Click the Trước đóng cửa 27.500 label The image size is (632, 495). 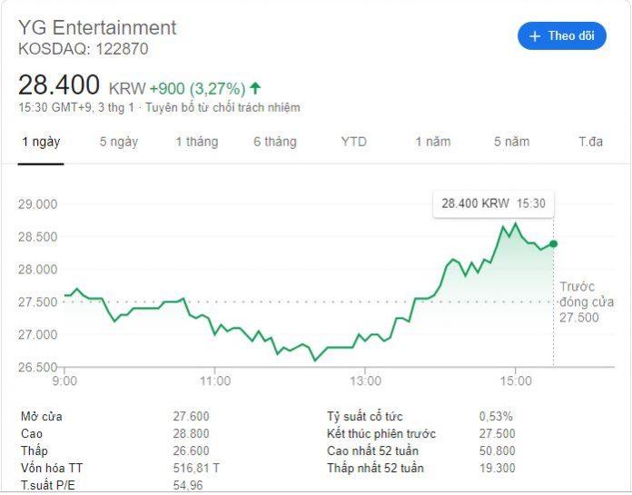(587, 302)
